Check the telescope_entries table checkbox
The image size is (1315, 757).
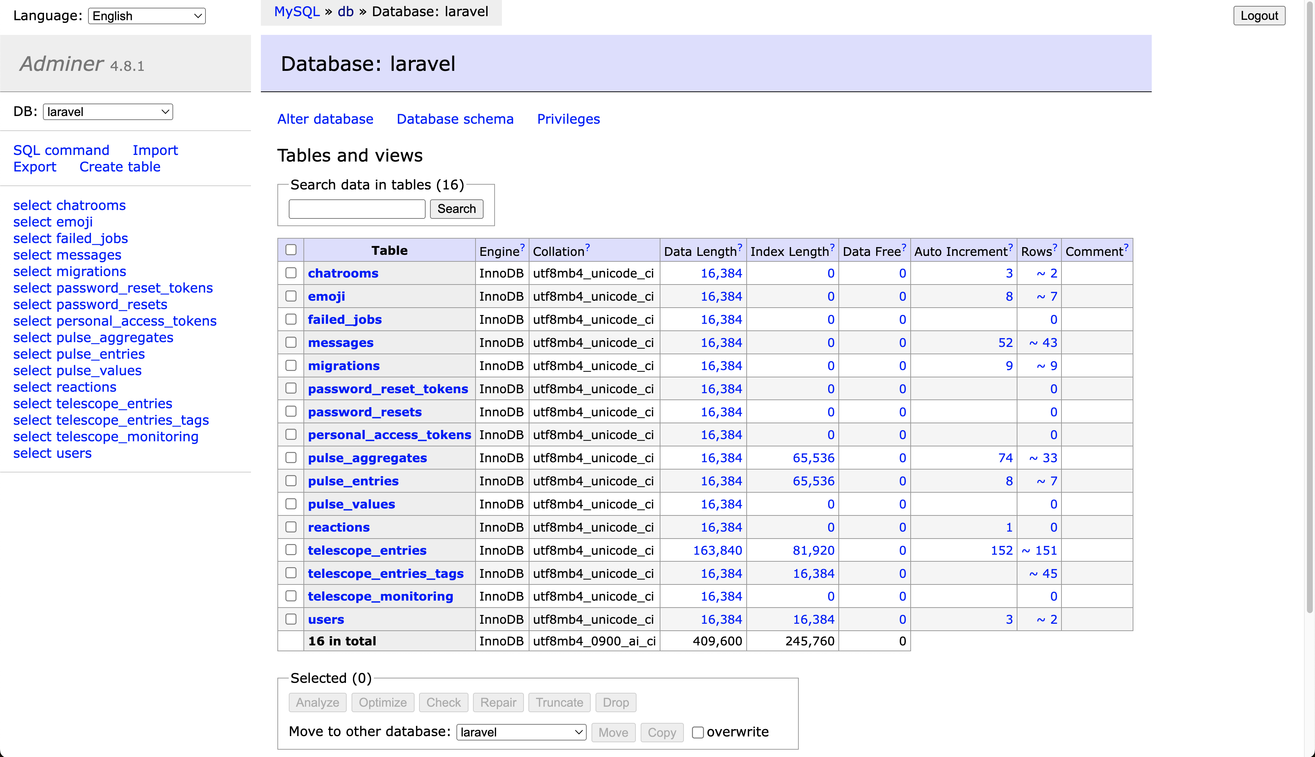pyautogui.click(x=291, y=550)
